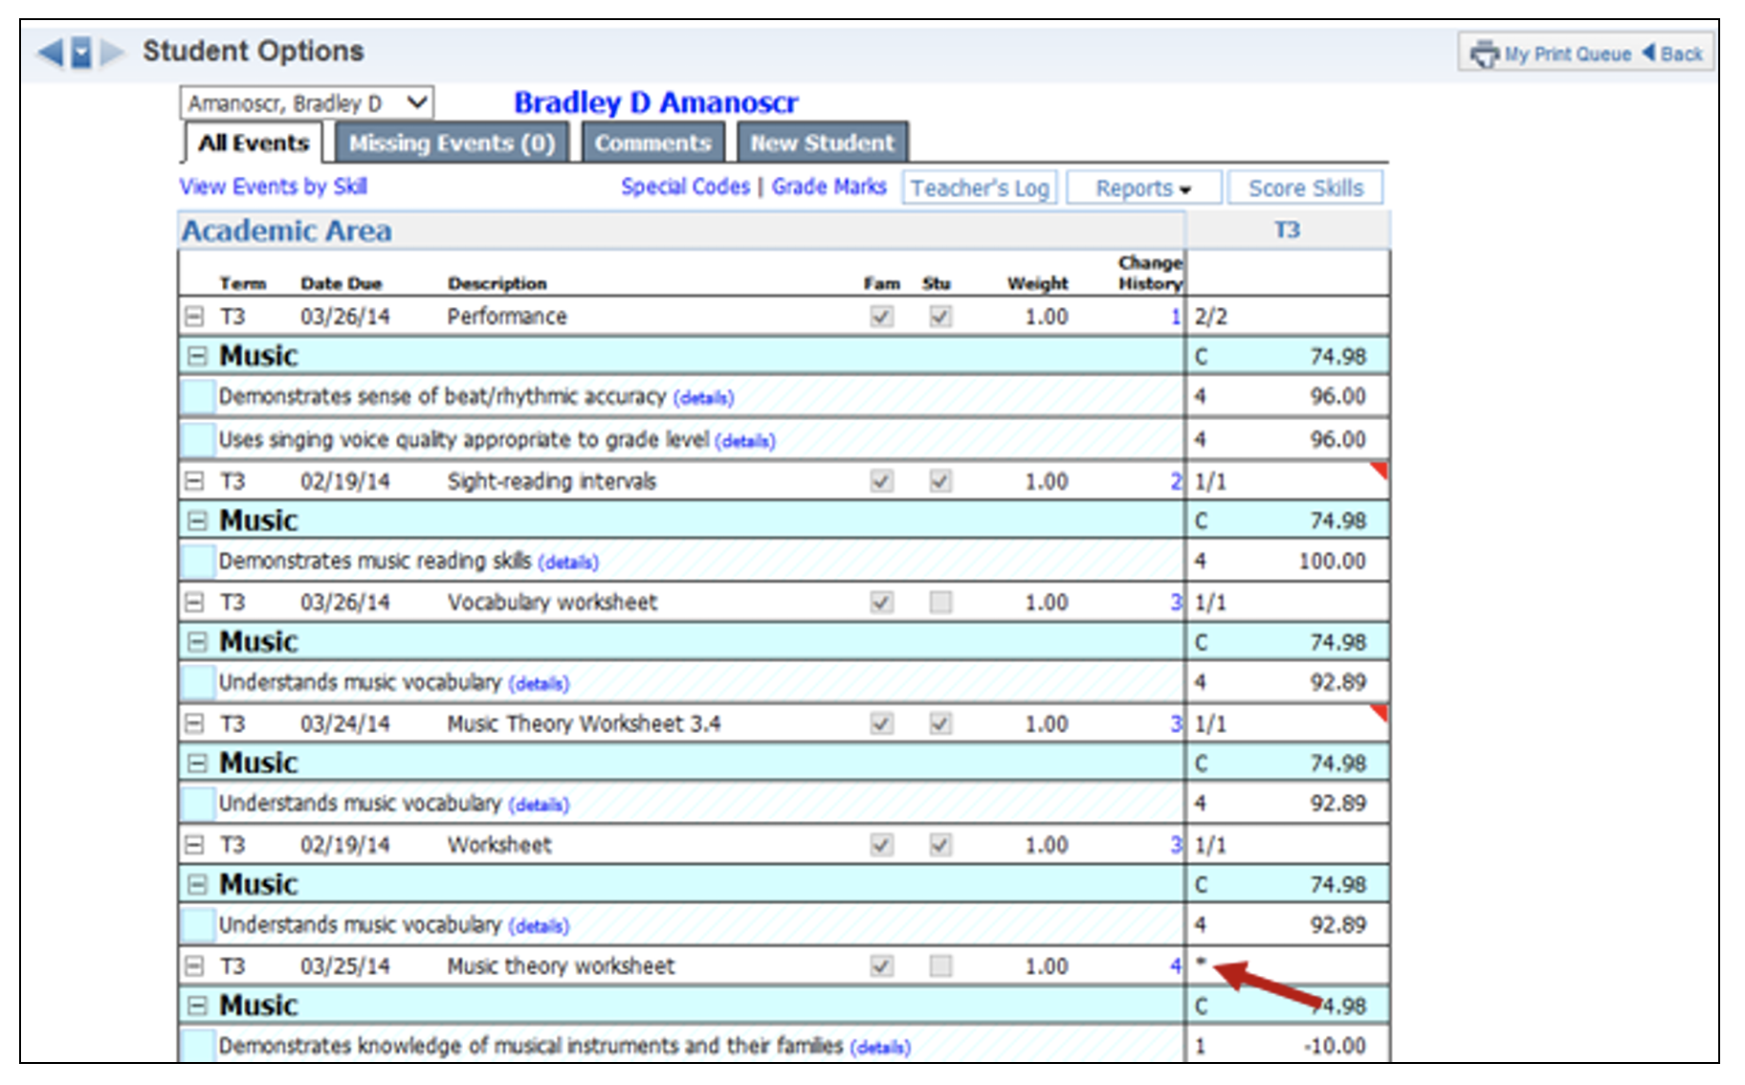Image resolution: width=1745 pixels, height=1085 pixels.
Task: Click the My Print Queue printer icon
Action: pos(1484,54)
